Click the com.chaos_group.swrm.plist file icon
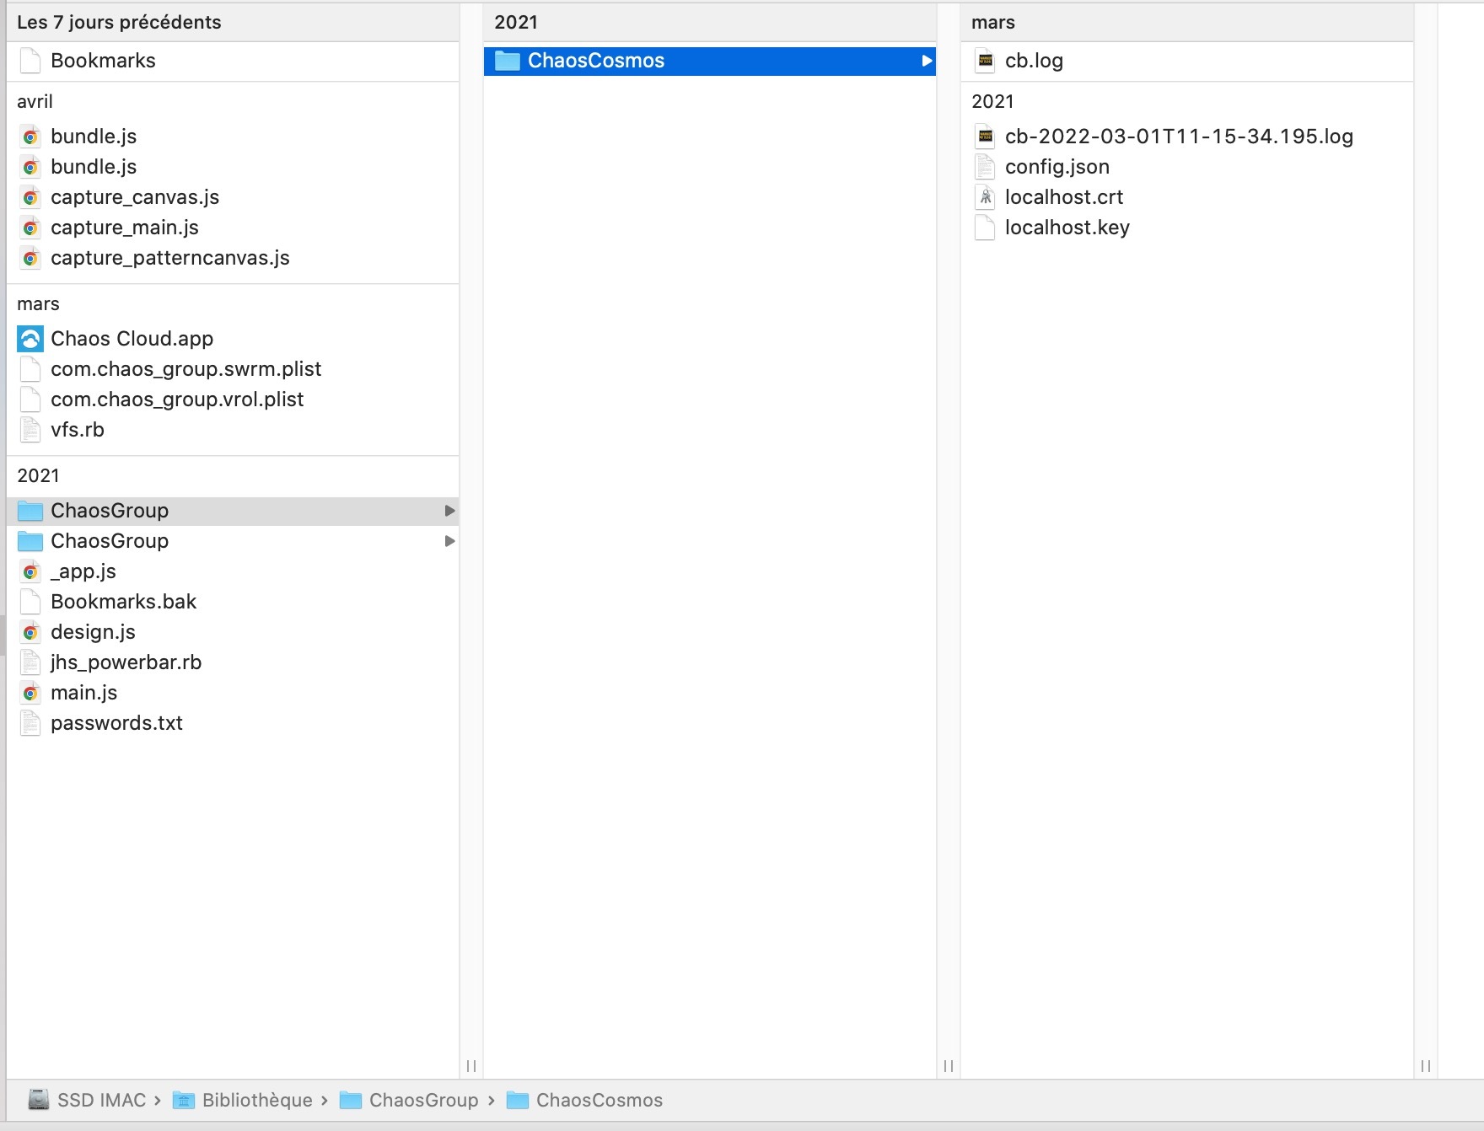This screenshot has width=1484, height=1131. click(x=30, y=369)
